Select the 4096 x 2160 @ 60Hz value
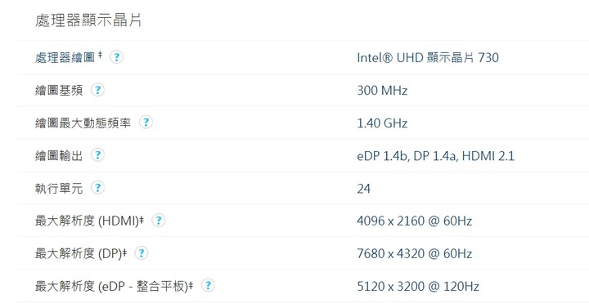Image resolution: width=589 pixels, height=308 pixels. click(x=414, y=221)
